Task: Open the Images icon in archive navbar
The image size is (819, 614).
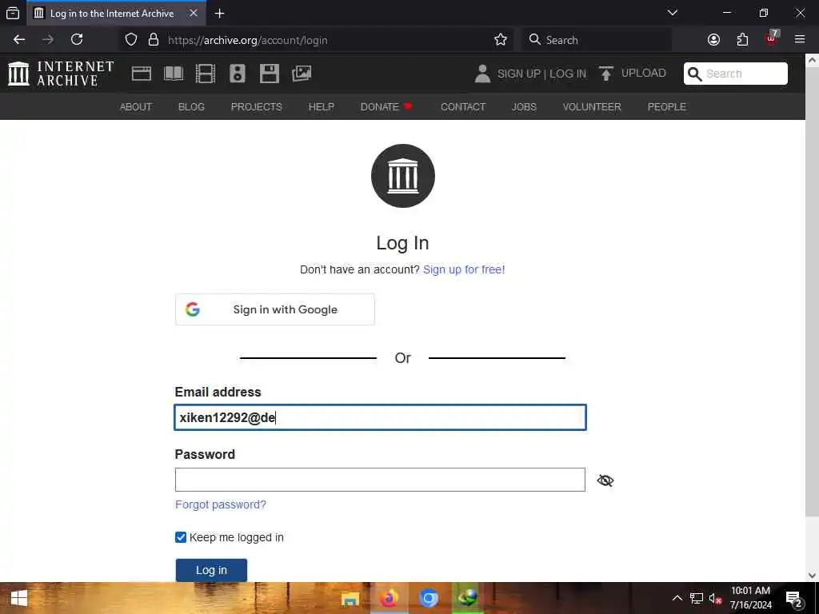Action: point(302,74)
